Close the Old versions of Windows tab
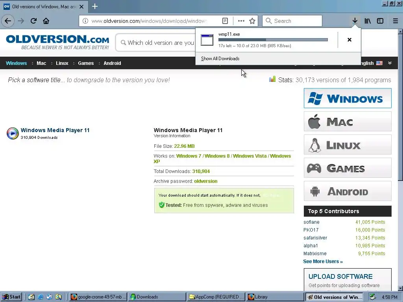This screenshot has width=403, height=302. 81,7
